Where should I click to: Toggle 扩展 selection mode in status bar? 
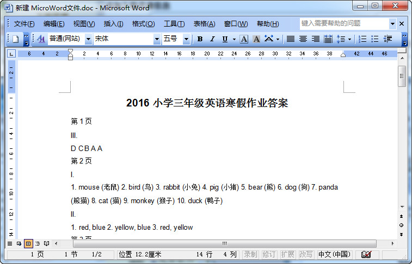click(287, 254)
